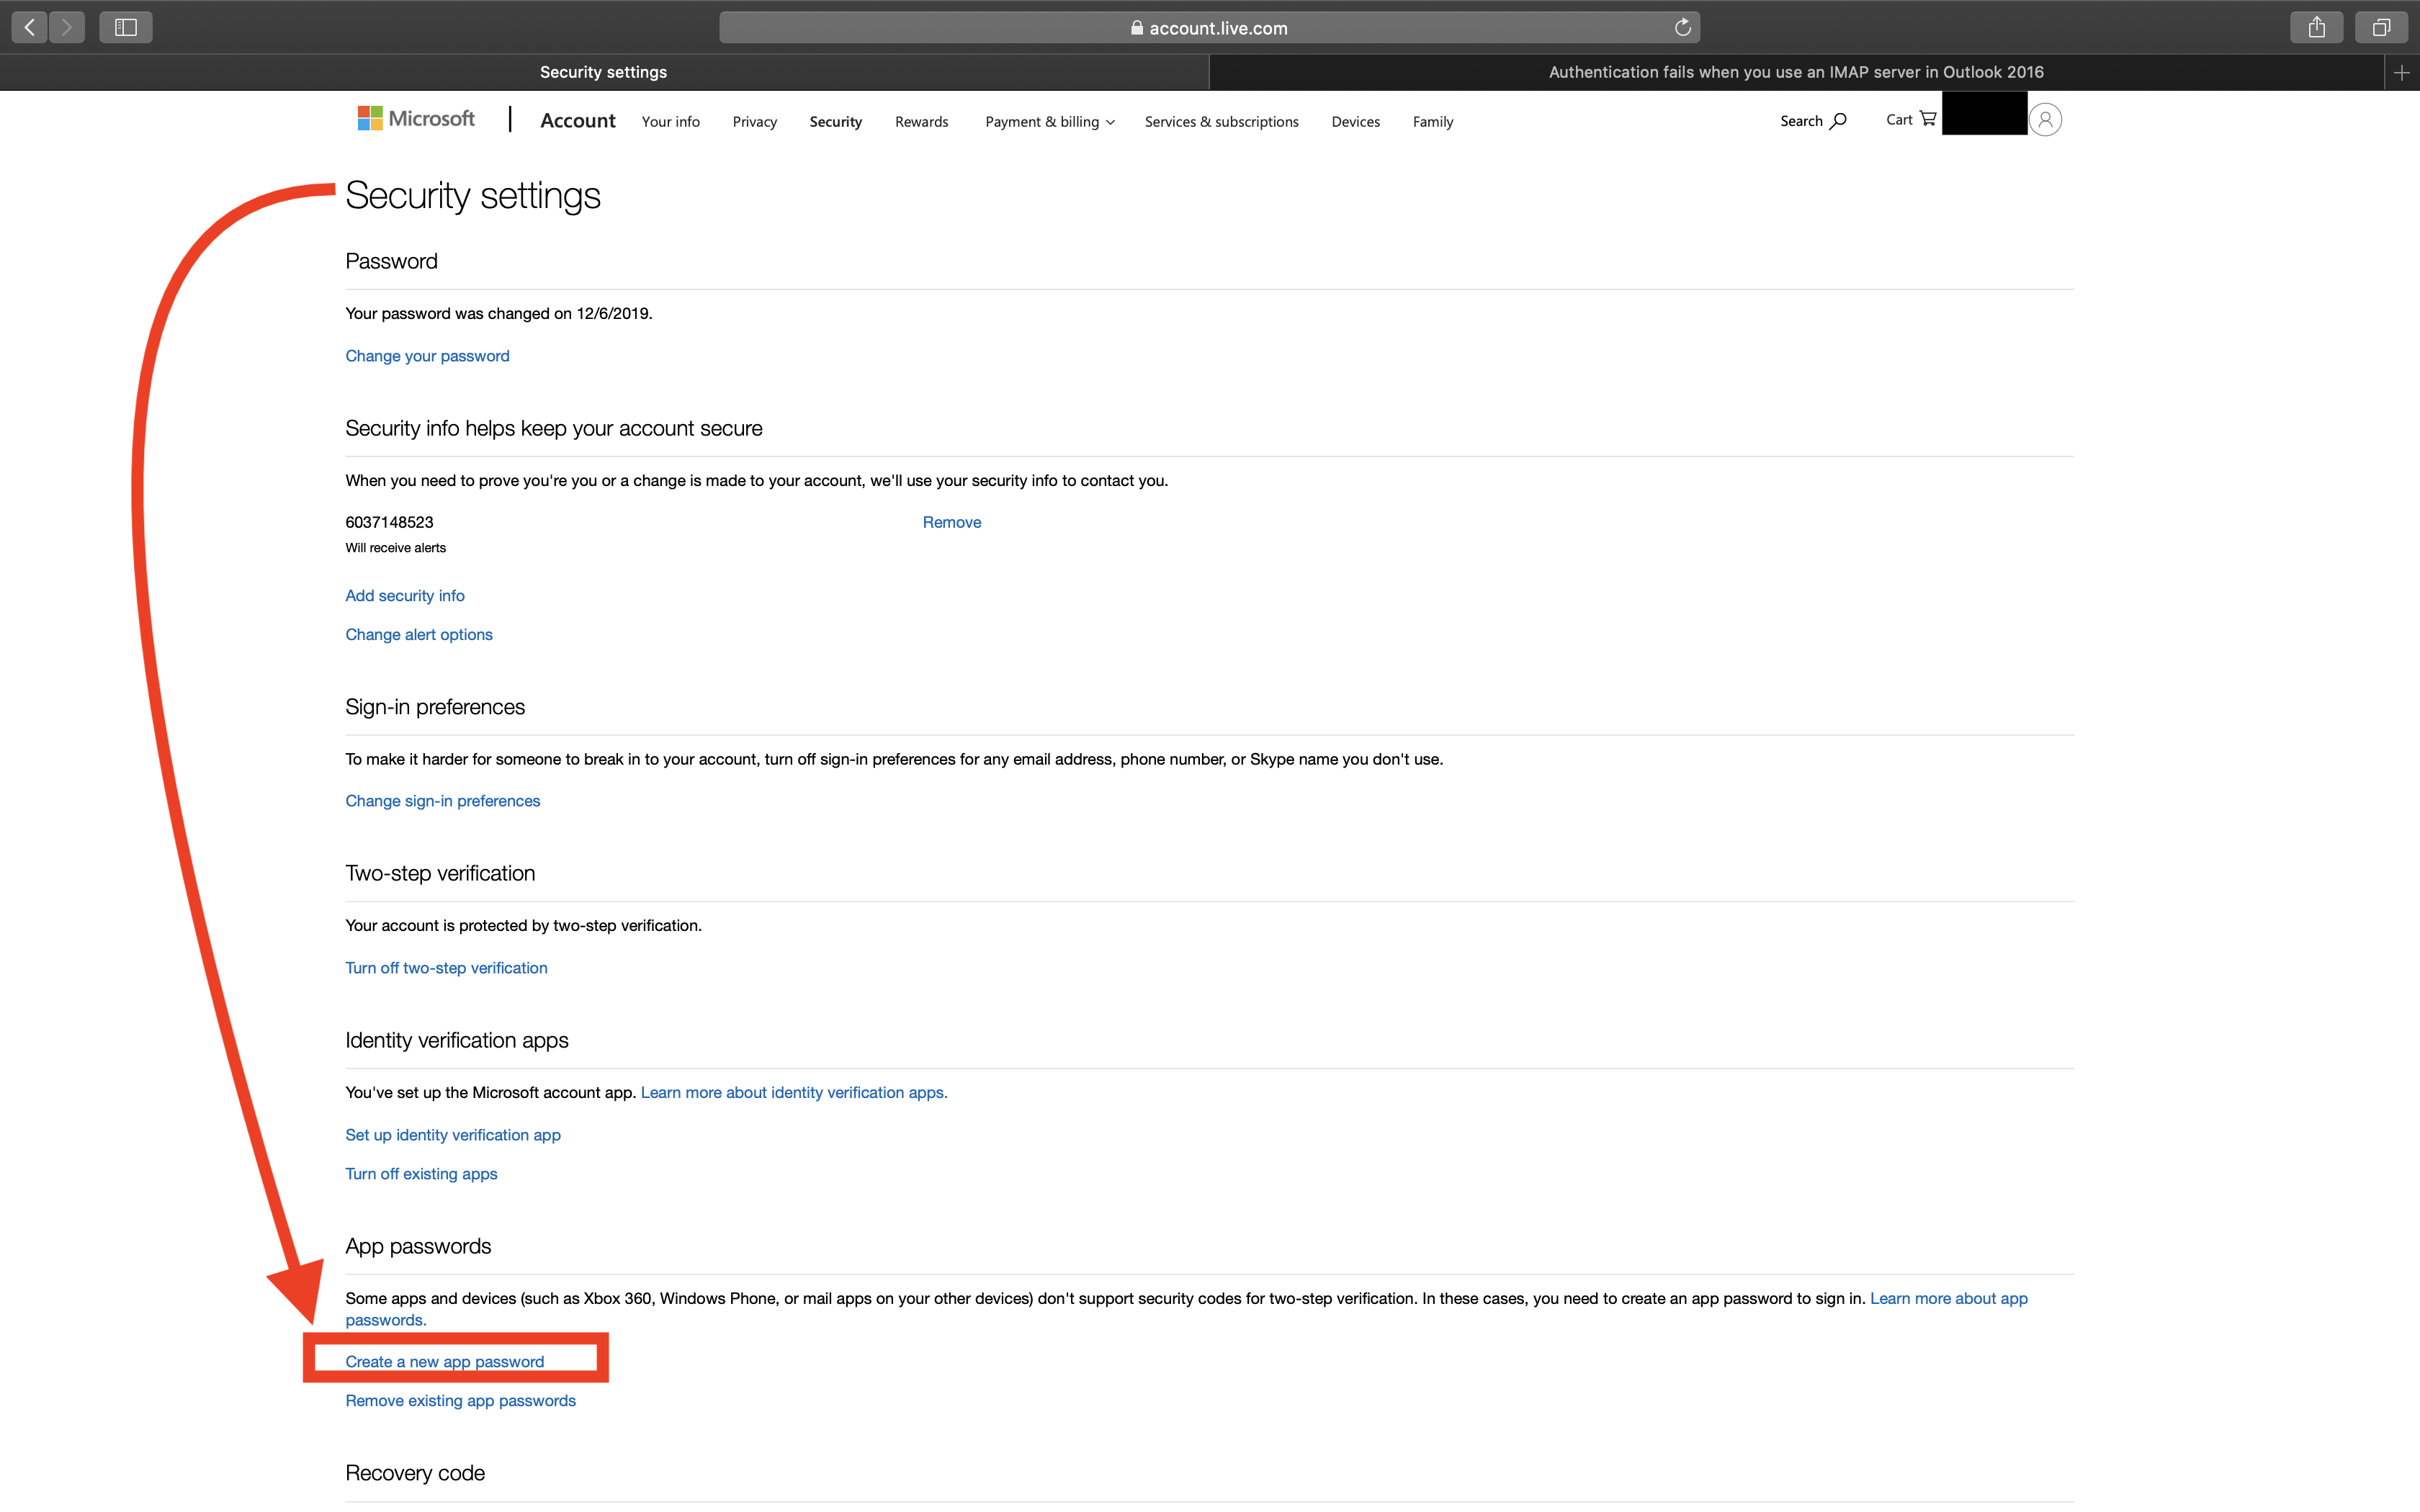Image resolution: width=2420 pixels, height=1512 pixels.
Task: Click Create a new app password link
Action: (445, 1361)
